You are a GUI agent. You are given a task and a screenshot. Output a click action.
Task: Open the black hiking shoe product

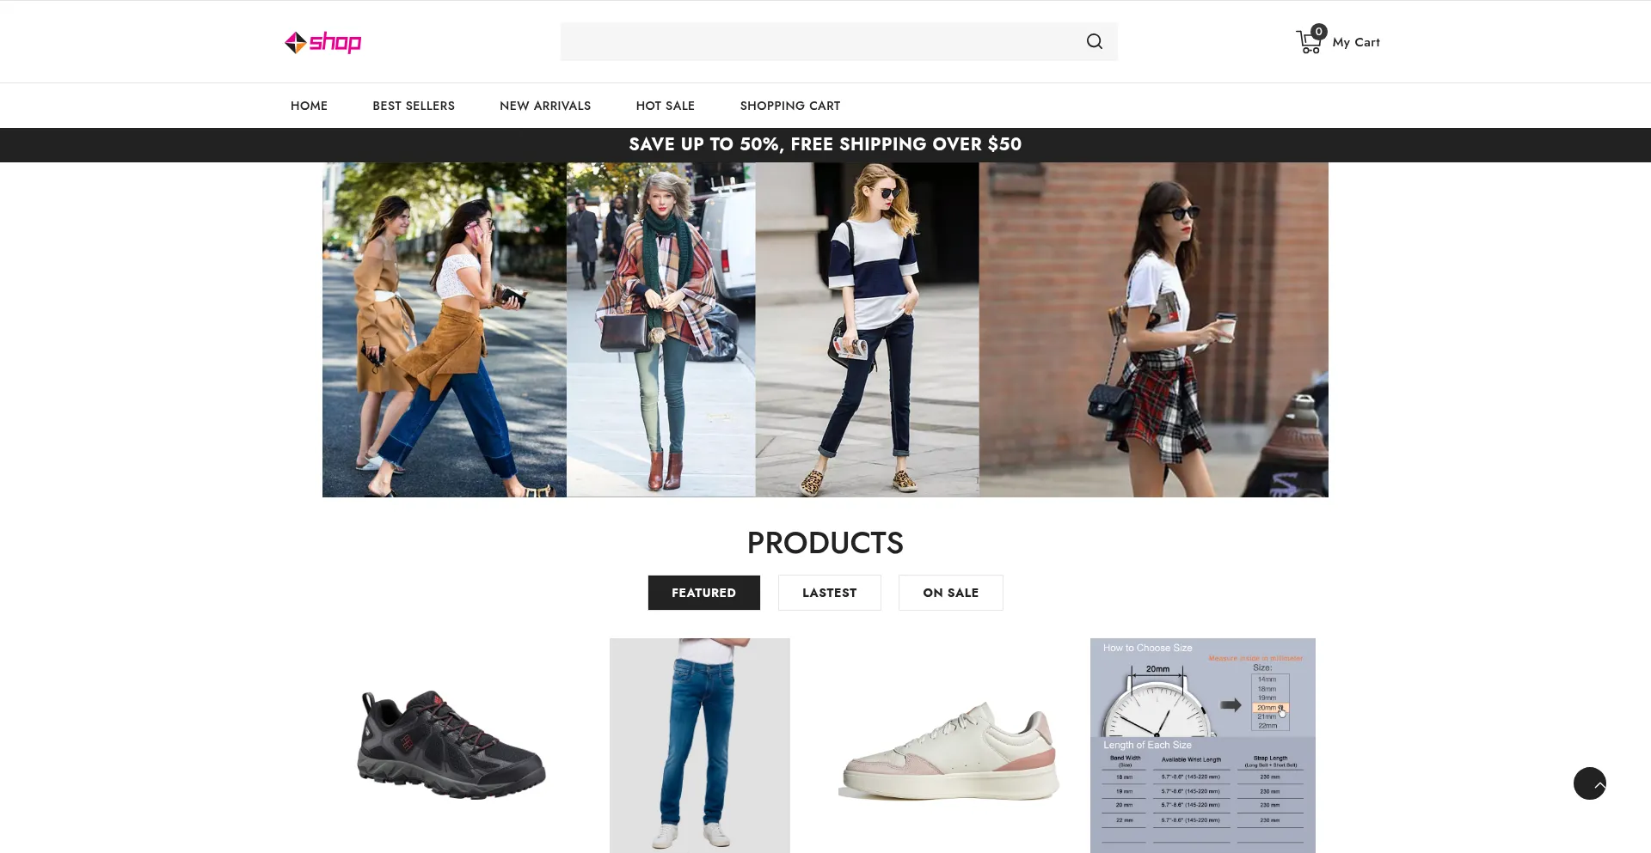[451, 745]
